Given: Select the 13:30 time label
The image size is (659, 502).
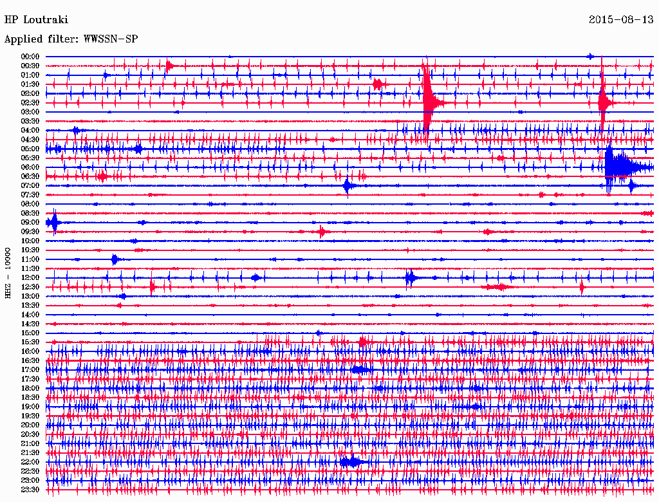Looking at the screenshot, I should click(x=30, y=306).
